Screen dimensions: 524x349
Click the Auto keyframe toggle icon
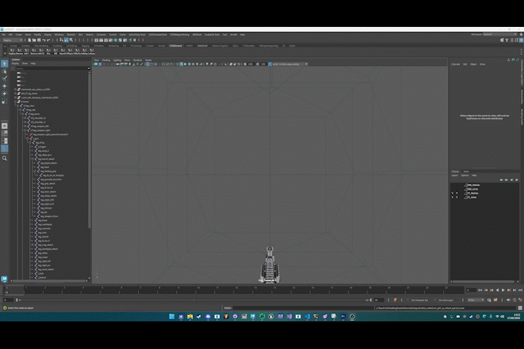(x=394, y=300)
